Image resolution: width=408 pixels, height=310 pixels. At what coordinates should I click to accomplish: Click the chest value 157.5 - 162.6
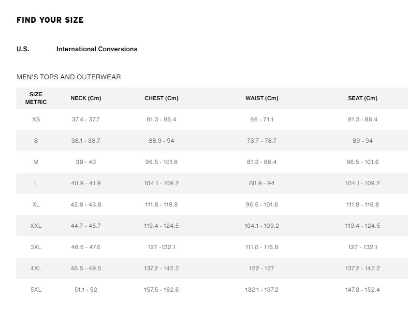pos(161,290)
